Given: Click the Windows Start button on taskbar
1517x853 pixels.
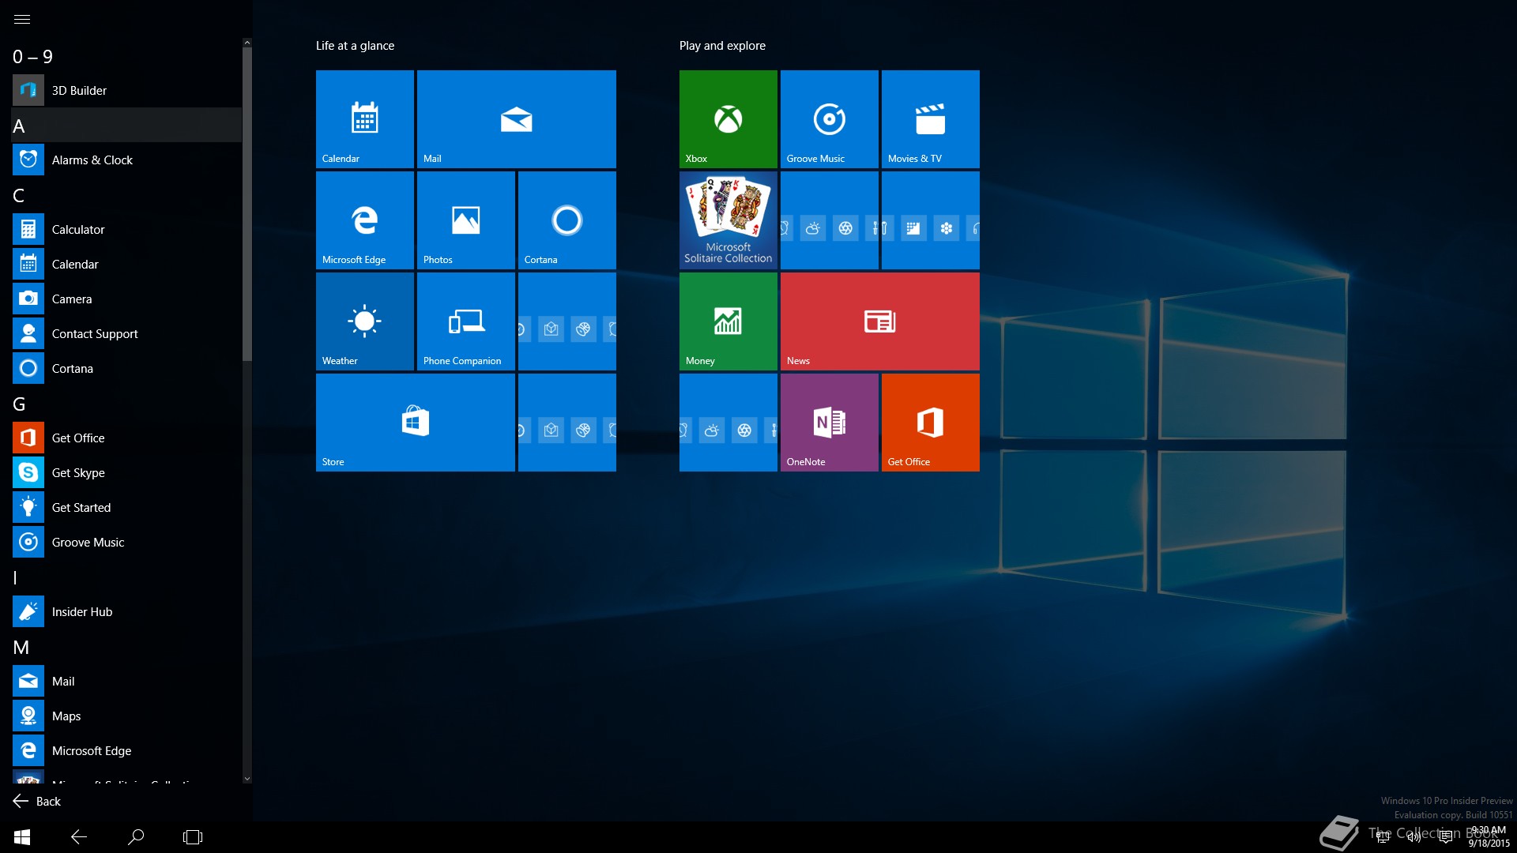Looking at the screenshot, I should coord(22,837).
